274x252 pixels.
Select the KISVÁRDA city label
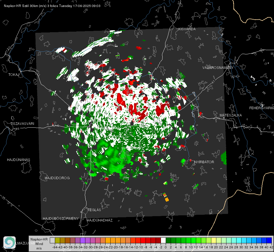pos(187,29)
